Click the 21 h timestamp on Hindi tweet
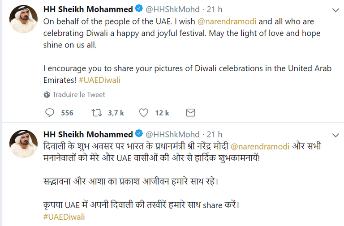Screen dimensions: 344x226 [215, 134]
